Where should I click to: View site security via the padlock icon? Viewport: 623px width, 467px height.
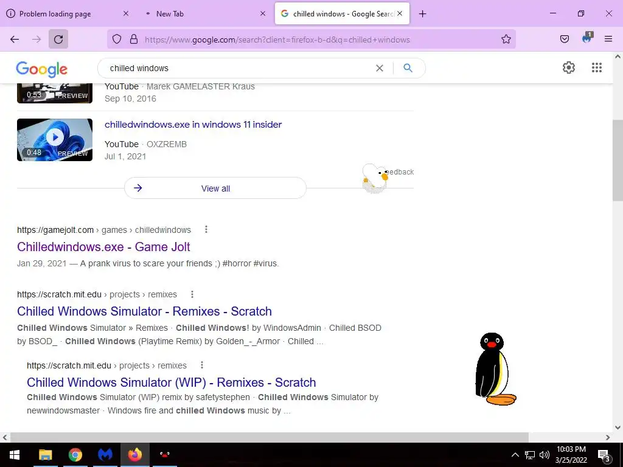pos(134,39)
